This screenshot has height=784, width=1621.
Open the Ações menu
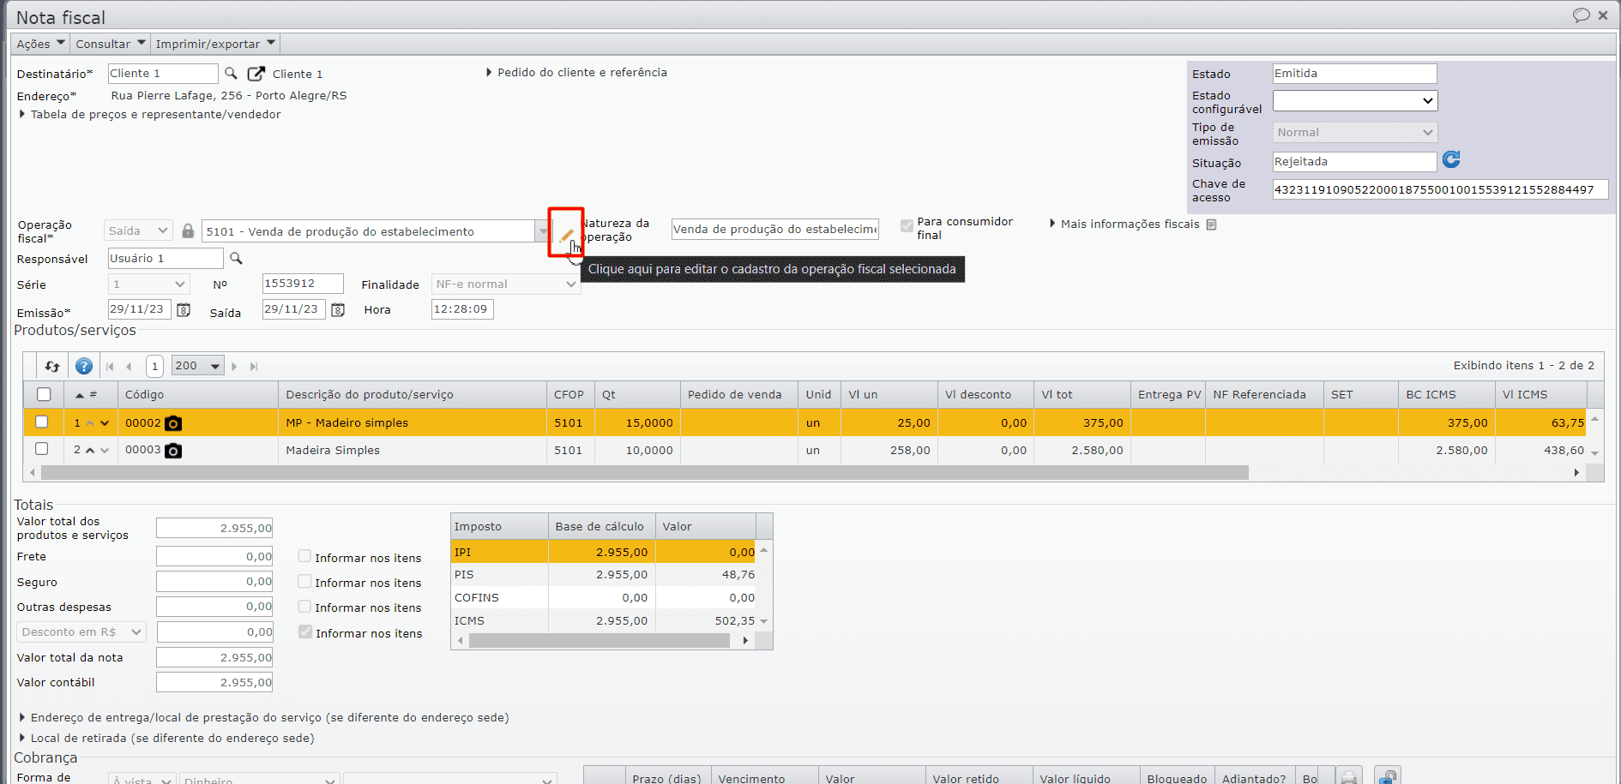40,44
